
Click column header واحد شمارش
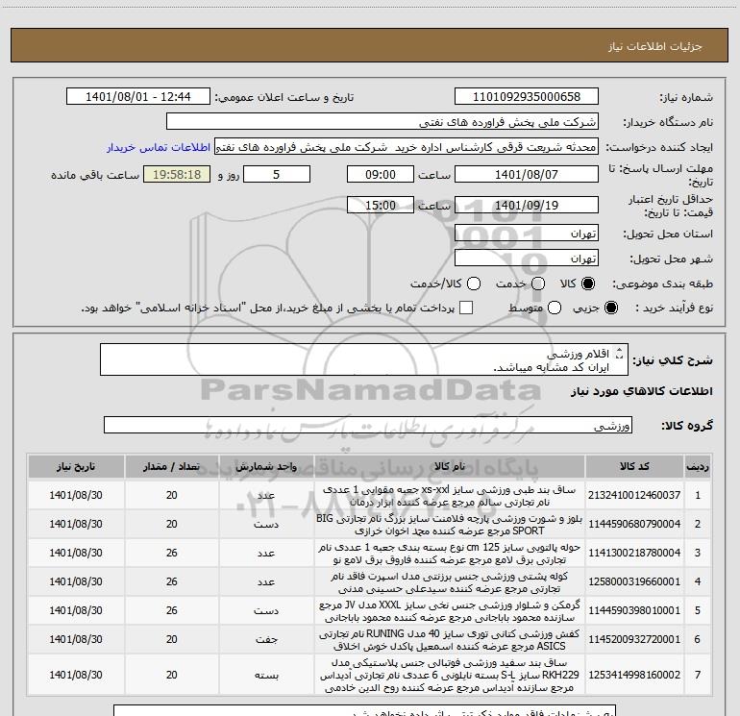[266, 466]
